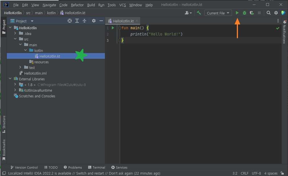Open the Current File run configuration dropdown
Viewport: 288px width, 176px height.
coord(218,13)
